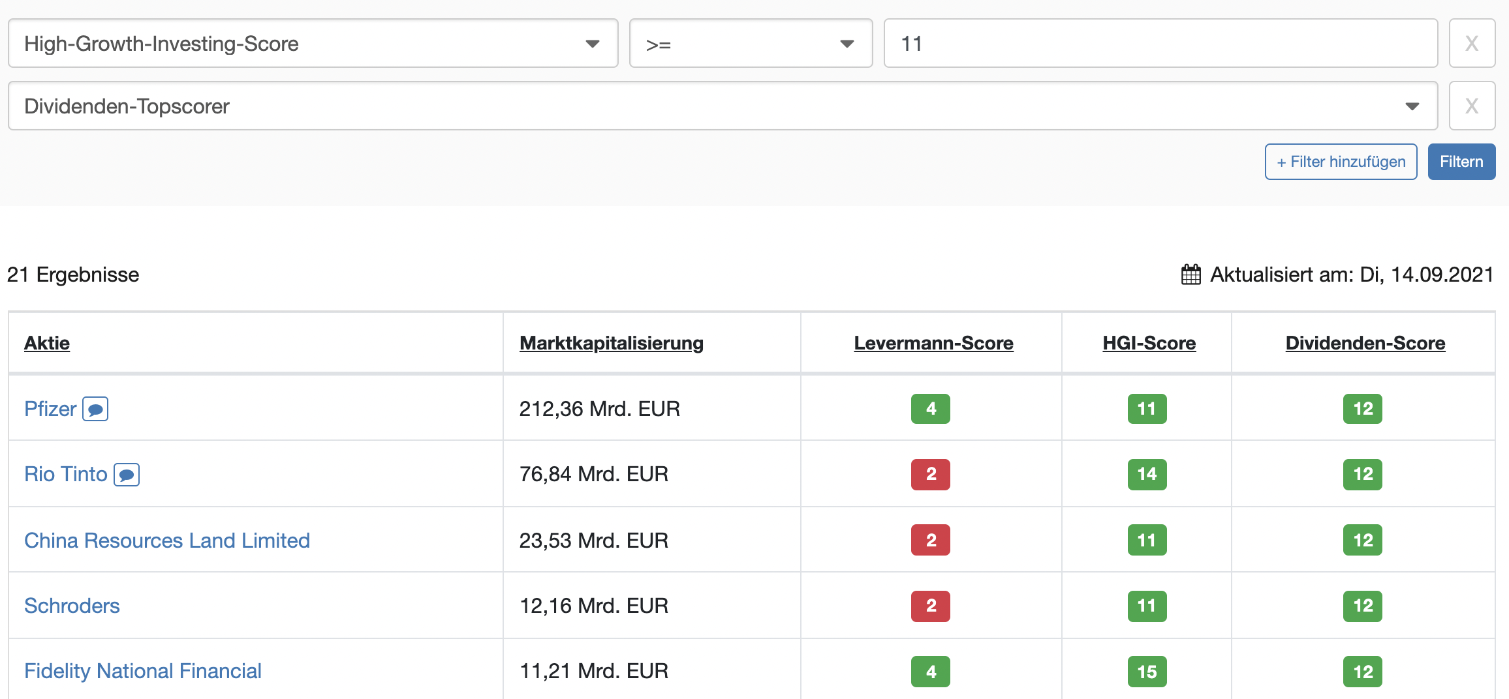Open the Rio Tinto stock link
1509x699 pixels.
[66, 474]
